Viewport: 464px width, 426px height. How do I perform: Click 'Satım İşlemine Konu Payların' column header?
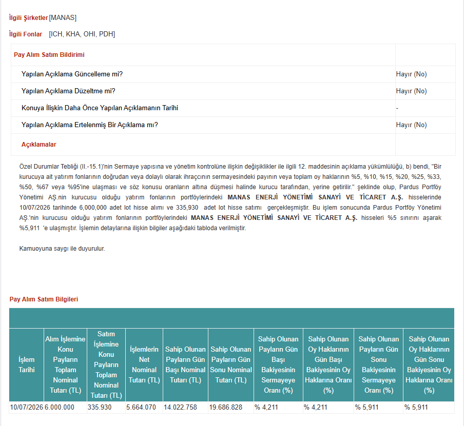coord(106,365)
